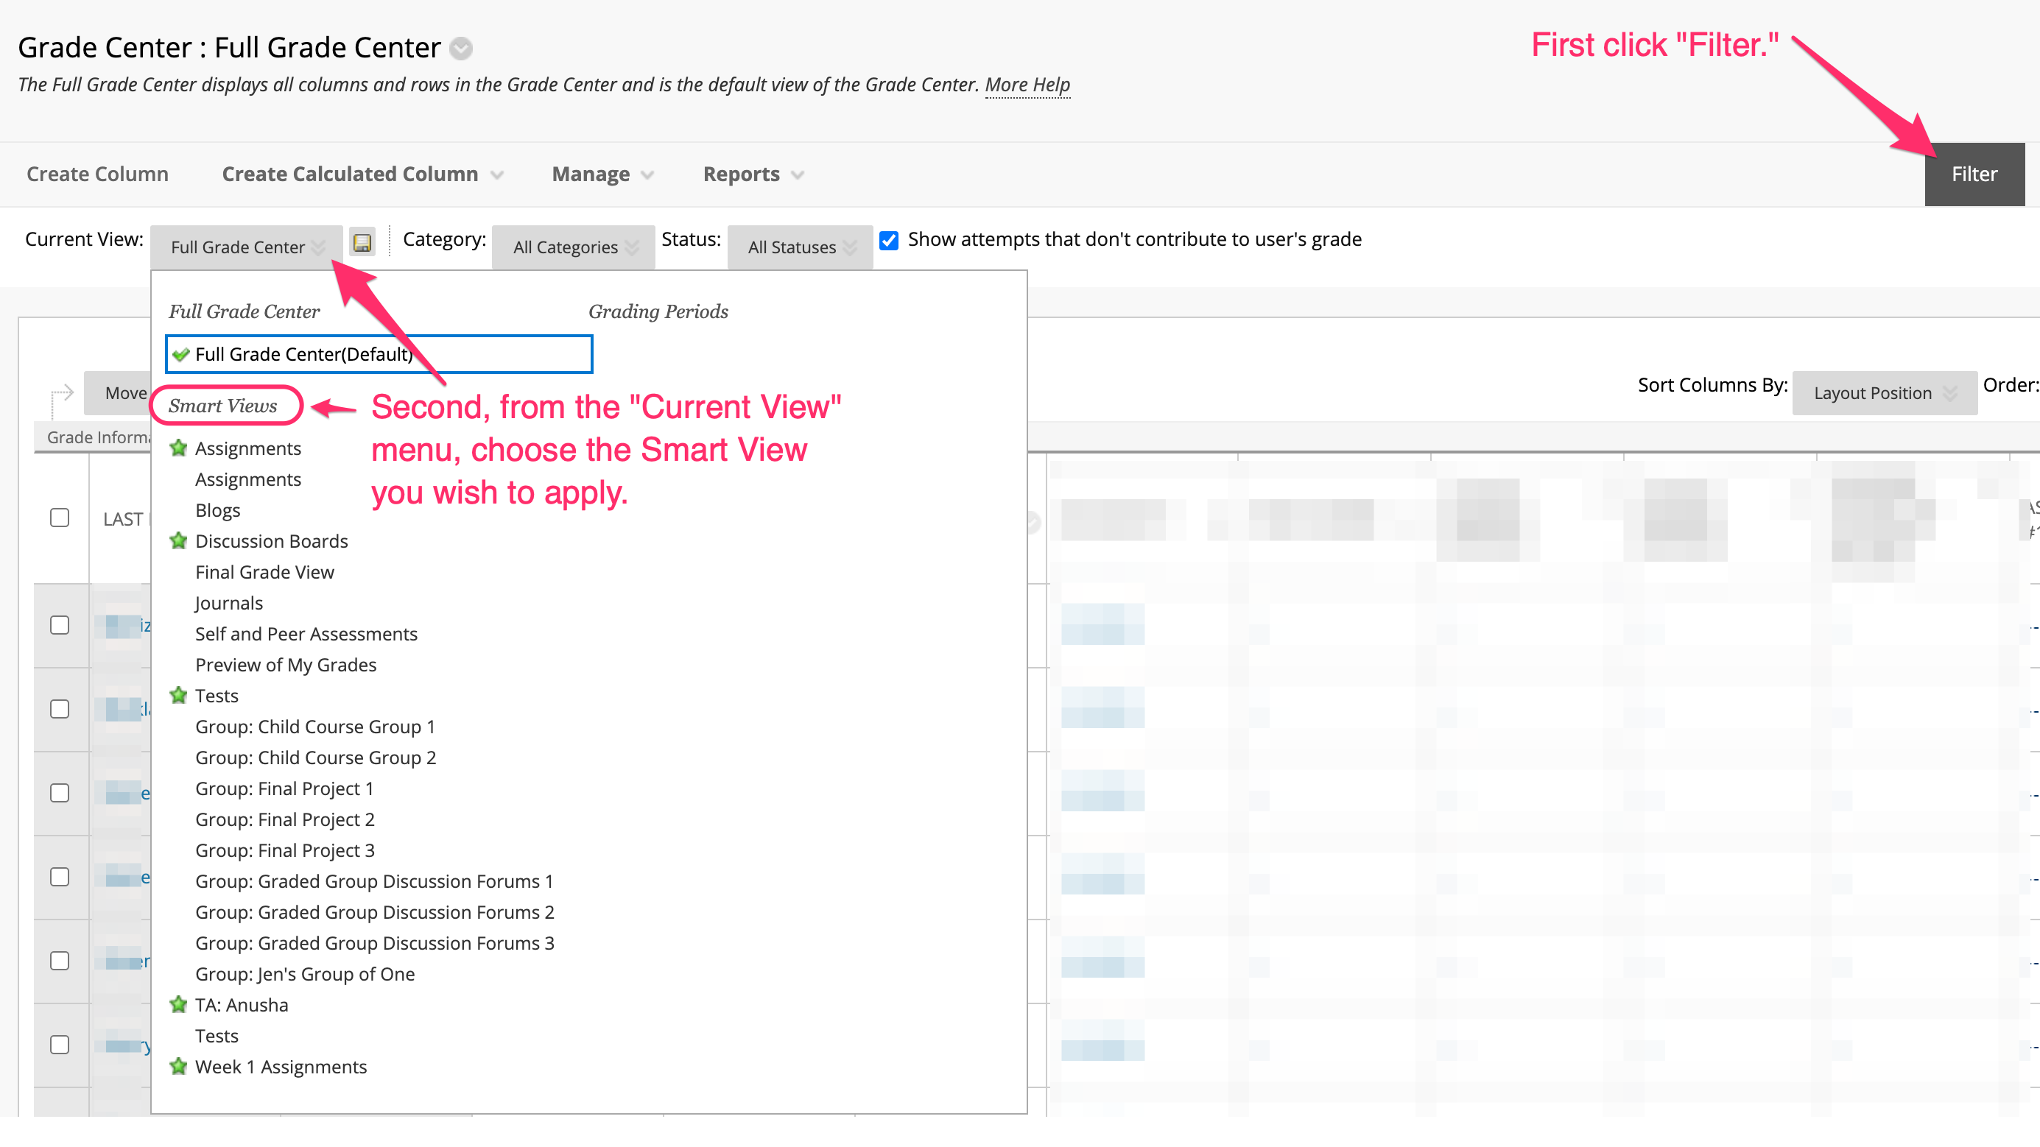Check the second student row checkbox
This screenshot has height=1147, width=2040.
tap(60, 709)
